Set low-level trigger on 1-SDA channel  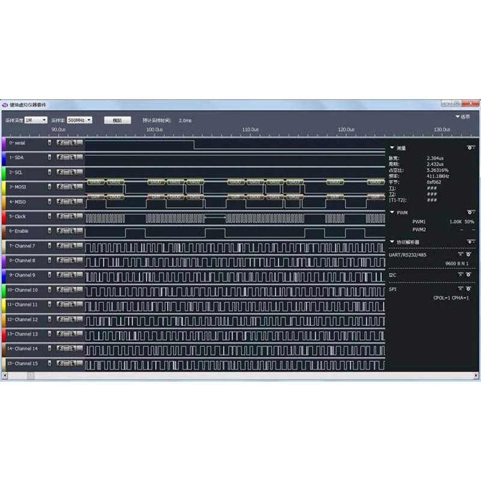[80, 158]
